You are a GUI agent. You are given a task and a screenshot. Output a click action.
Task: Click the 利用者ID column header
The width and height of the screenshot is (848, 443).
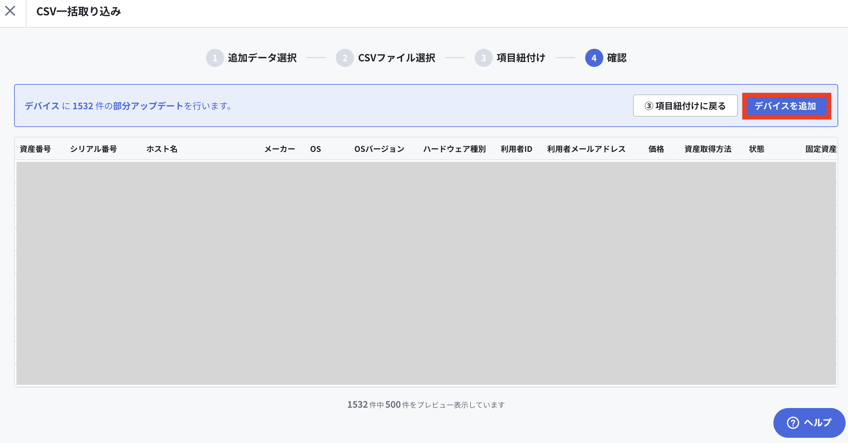516,149
